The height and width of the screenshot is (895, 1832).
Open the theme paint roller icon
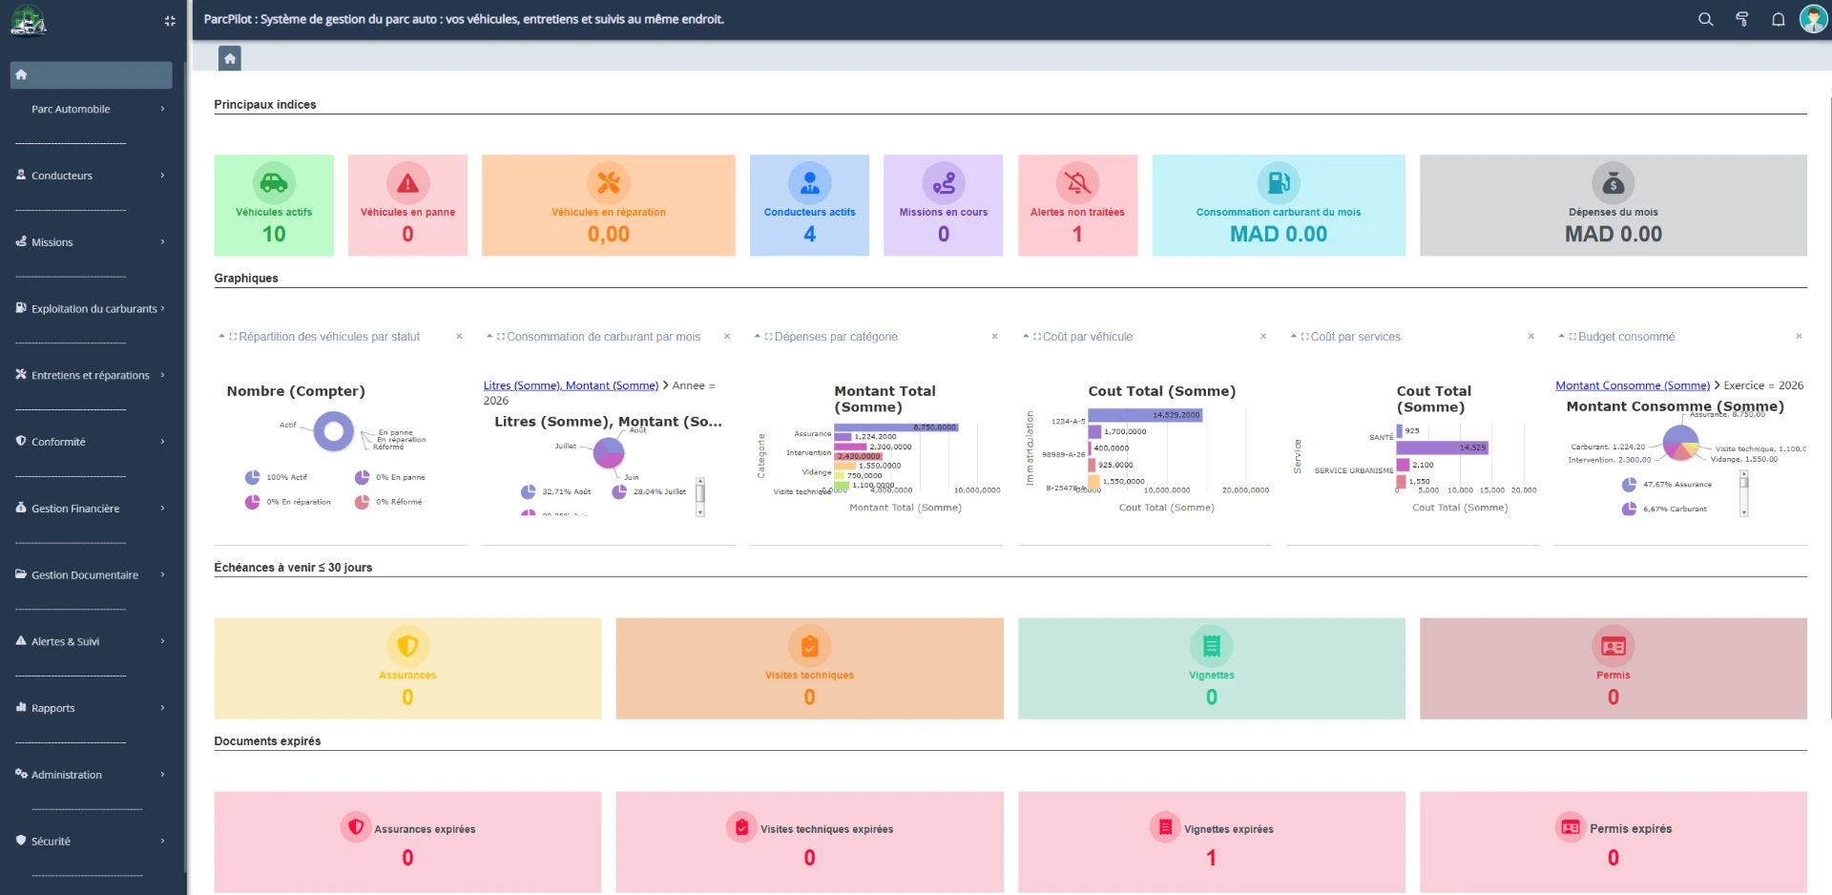tap(1741, 19)
